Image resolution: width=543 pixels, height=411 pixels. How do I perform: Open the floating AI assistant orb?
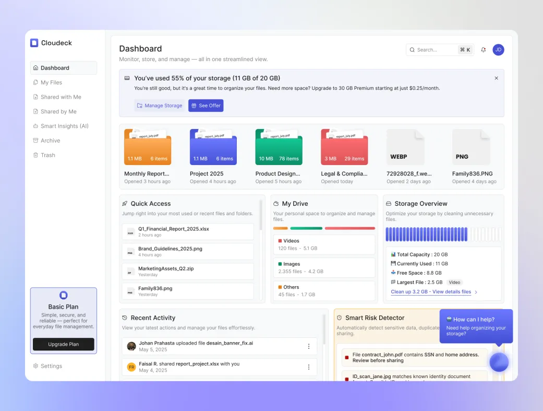click(499, 362)
